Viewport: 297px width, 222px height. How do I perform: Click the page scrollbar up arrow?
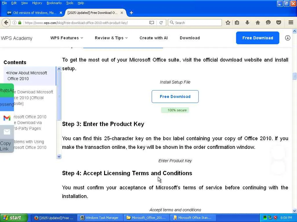pos(295,31)
